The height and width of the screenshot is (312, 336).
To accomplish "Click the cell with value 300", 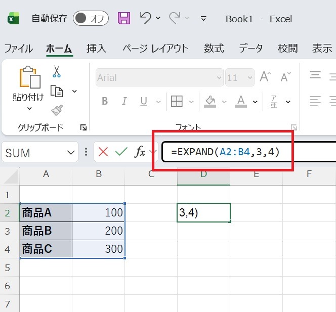I will coord(98,249).
